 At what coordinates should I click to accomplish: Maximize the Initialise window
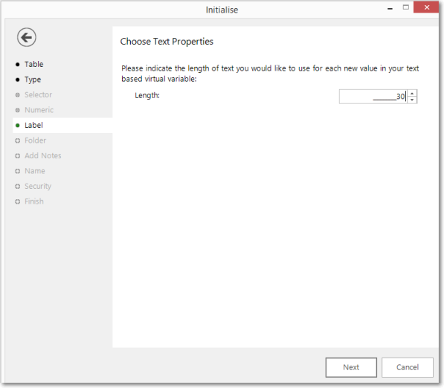(406, 7)
